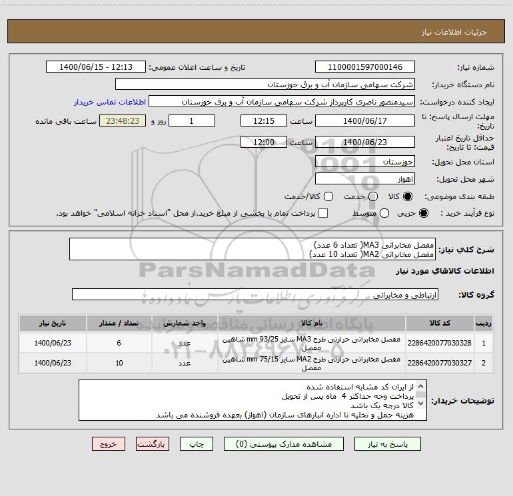
Task: Click the validity time 12:00 field
Action: click(x=264, y=142)
